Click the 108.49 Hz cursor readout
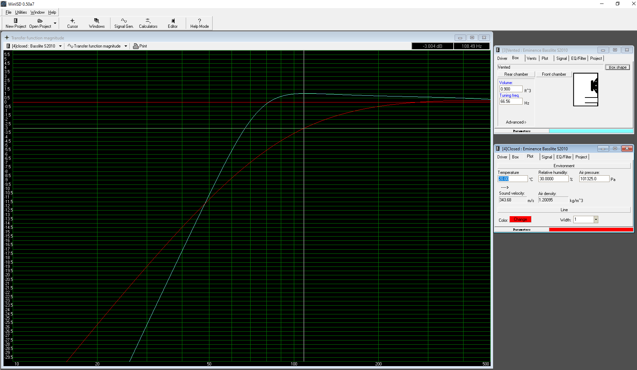The height and width of the screenshot is (370, 637). (x=472, y=46)
